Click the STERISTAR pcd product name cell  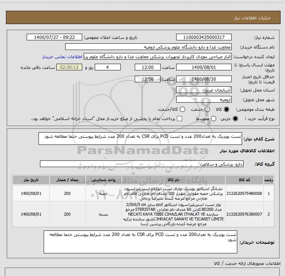click(x=173, y=214)
